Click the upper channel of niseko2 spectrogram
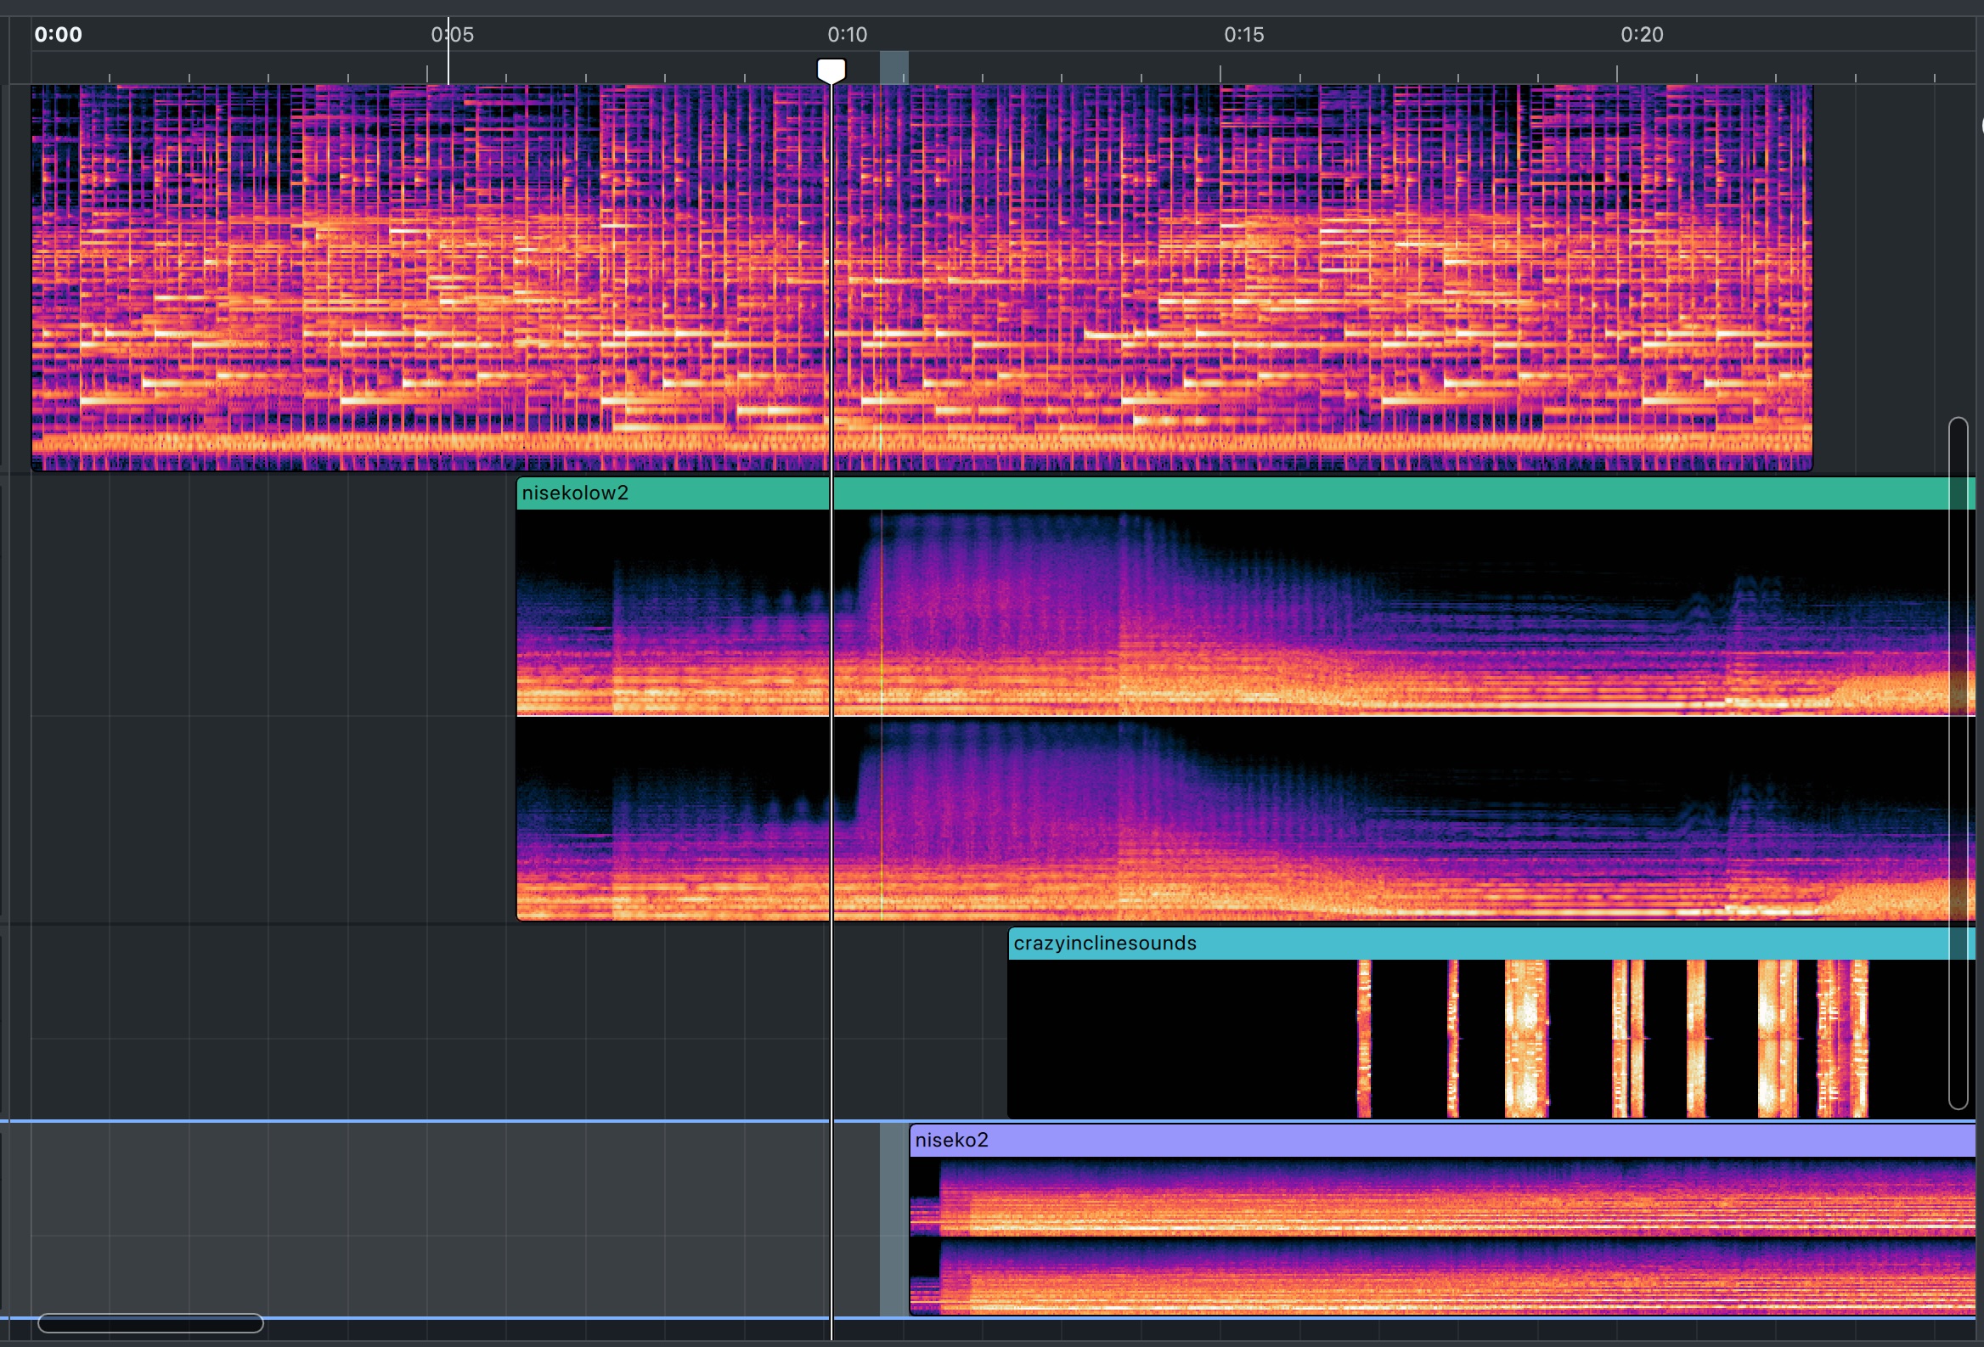 1442,1197
